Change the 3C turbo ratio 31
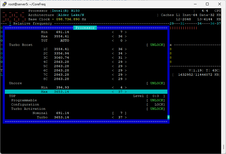This screenshot has height=154, width=226. [119, 58]
